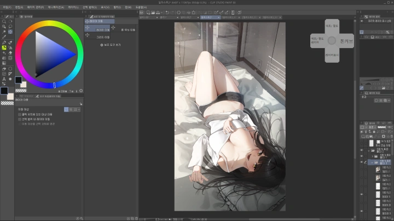This screenshot has height=221, width=394.
Task: Open the dropdown arrow next to Save icon
Action: (161, 13)
